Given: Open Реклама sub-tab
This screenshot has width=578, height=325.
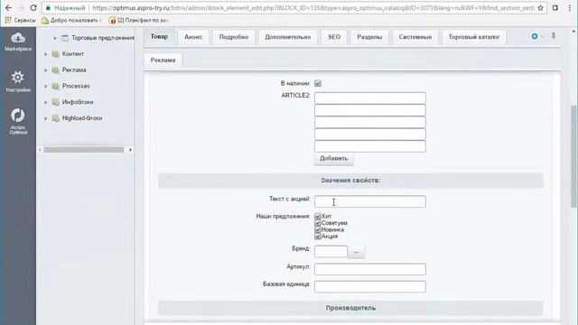Looking at the screenshot, I should click(x=163, y=60).
